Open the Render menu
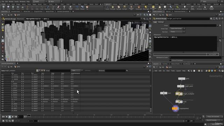224x126 pixels. pos(11,1)
